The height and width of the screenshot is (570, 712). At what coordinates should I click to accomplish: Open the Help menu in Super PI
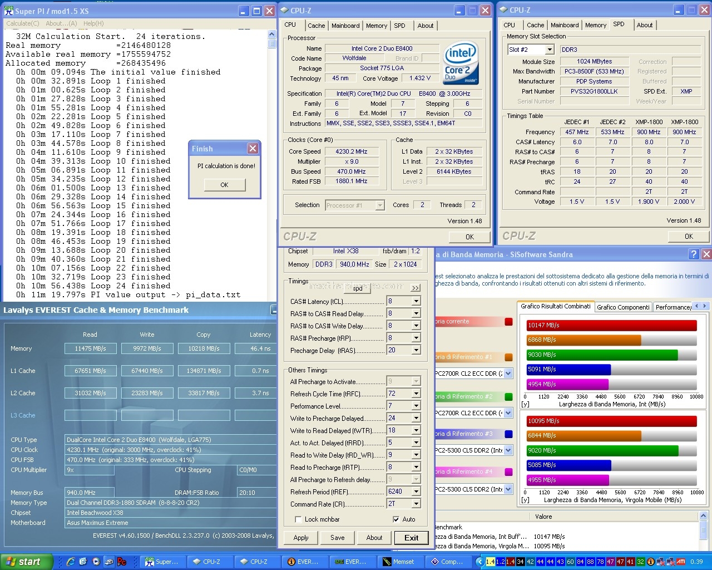pyautogui.click(x=93, y=23)
